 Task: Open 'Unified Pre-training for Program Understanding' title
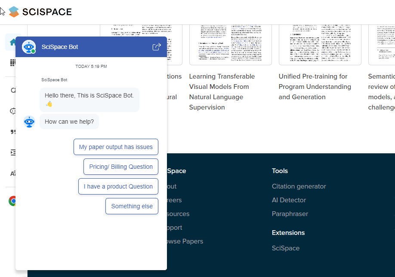pos(315,87)
